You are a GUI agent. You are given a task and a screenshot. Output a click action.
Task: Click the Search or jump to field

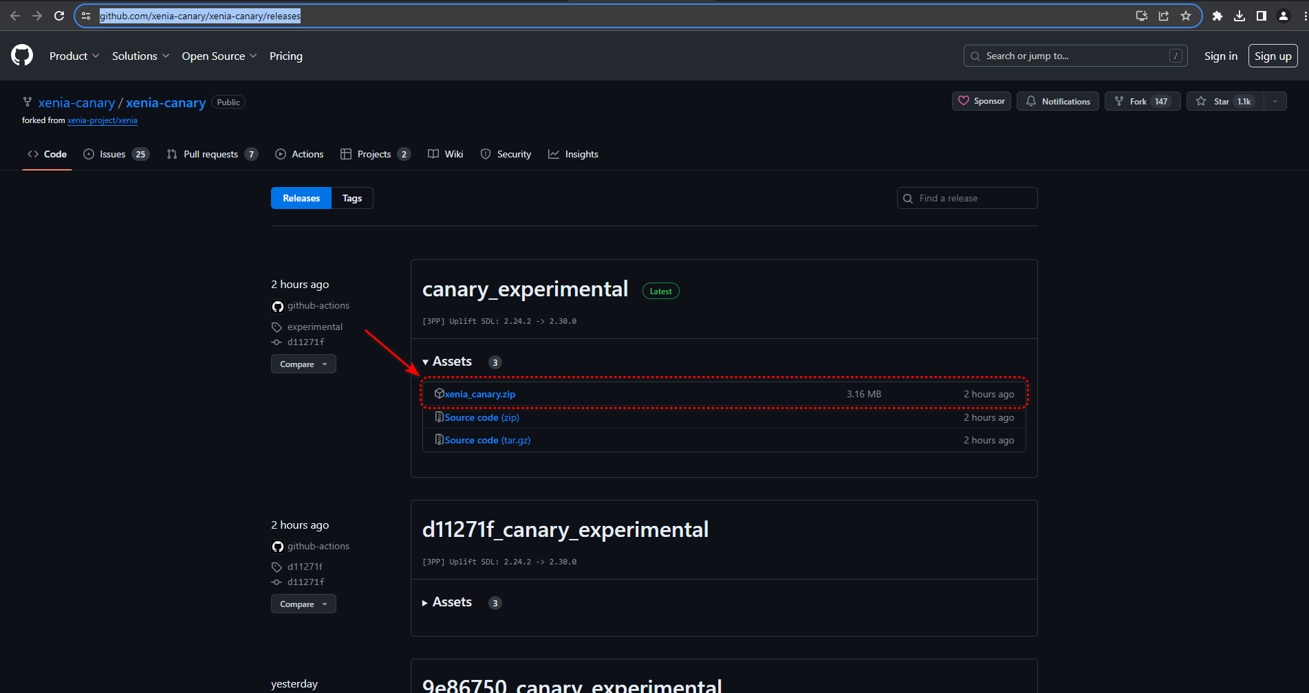(x=1076, y=56)
